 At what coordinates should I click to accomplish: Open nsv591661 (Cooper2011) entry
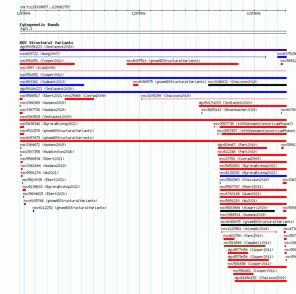255,271
